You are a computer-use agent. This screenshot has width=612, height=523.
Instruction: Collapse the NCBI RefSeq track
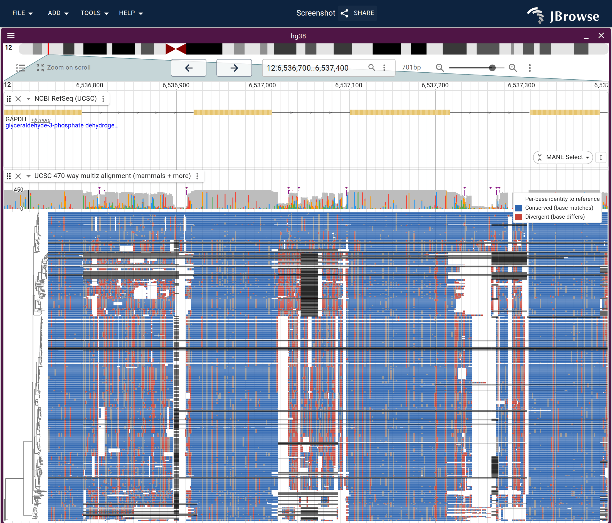tap(28, 99)
